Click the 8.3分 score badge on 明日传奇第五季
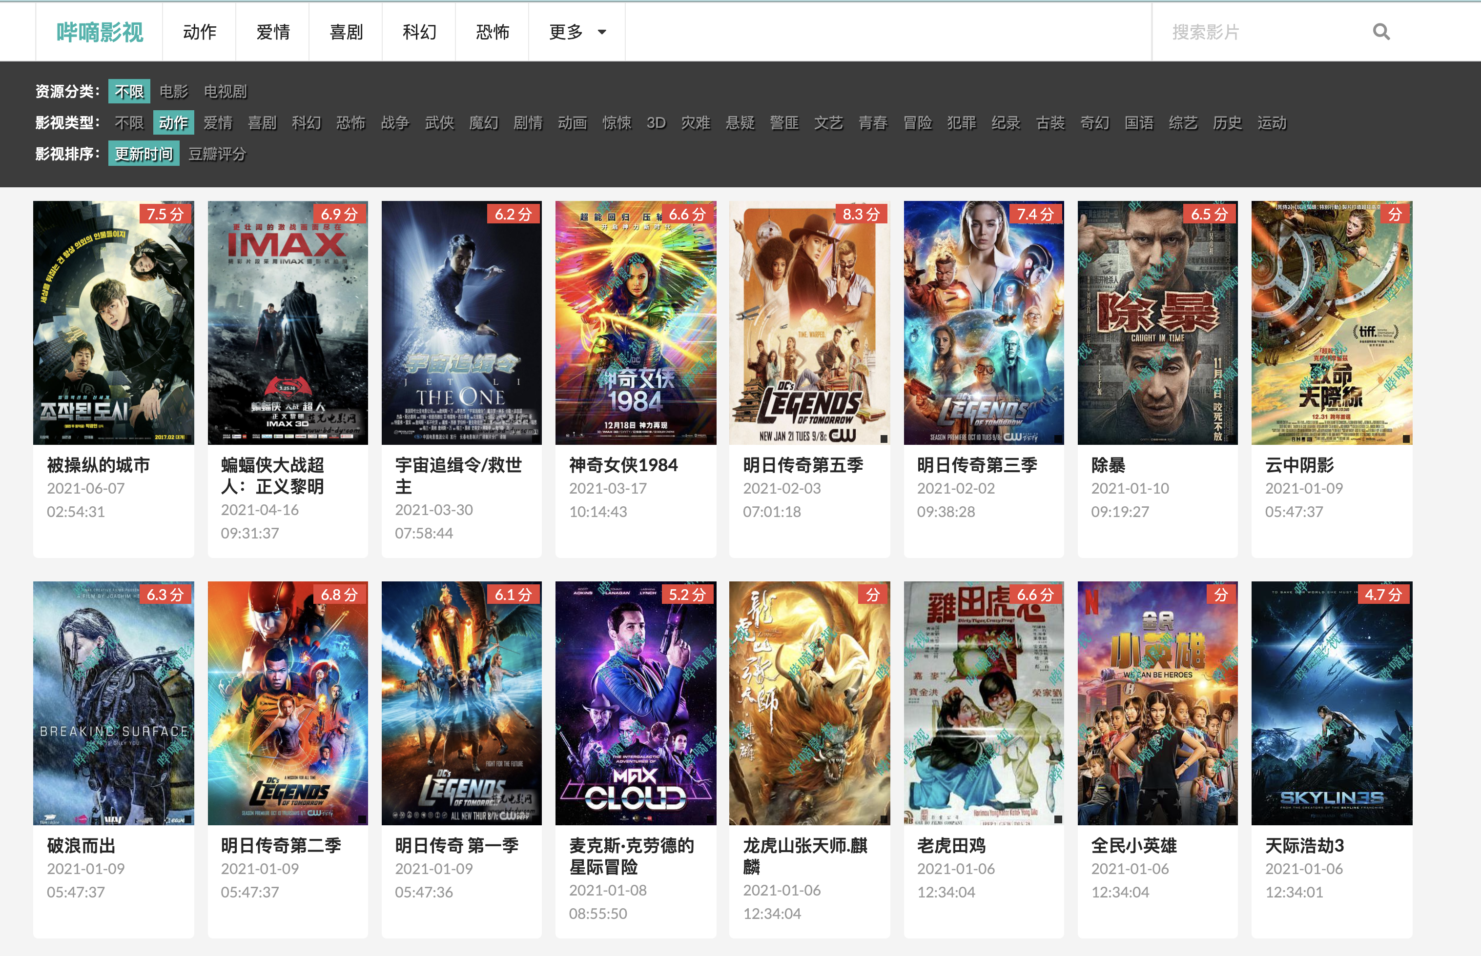The image size is (1481, 956). 861,214
